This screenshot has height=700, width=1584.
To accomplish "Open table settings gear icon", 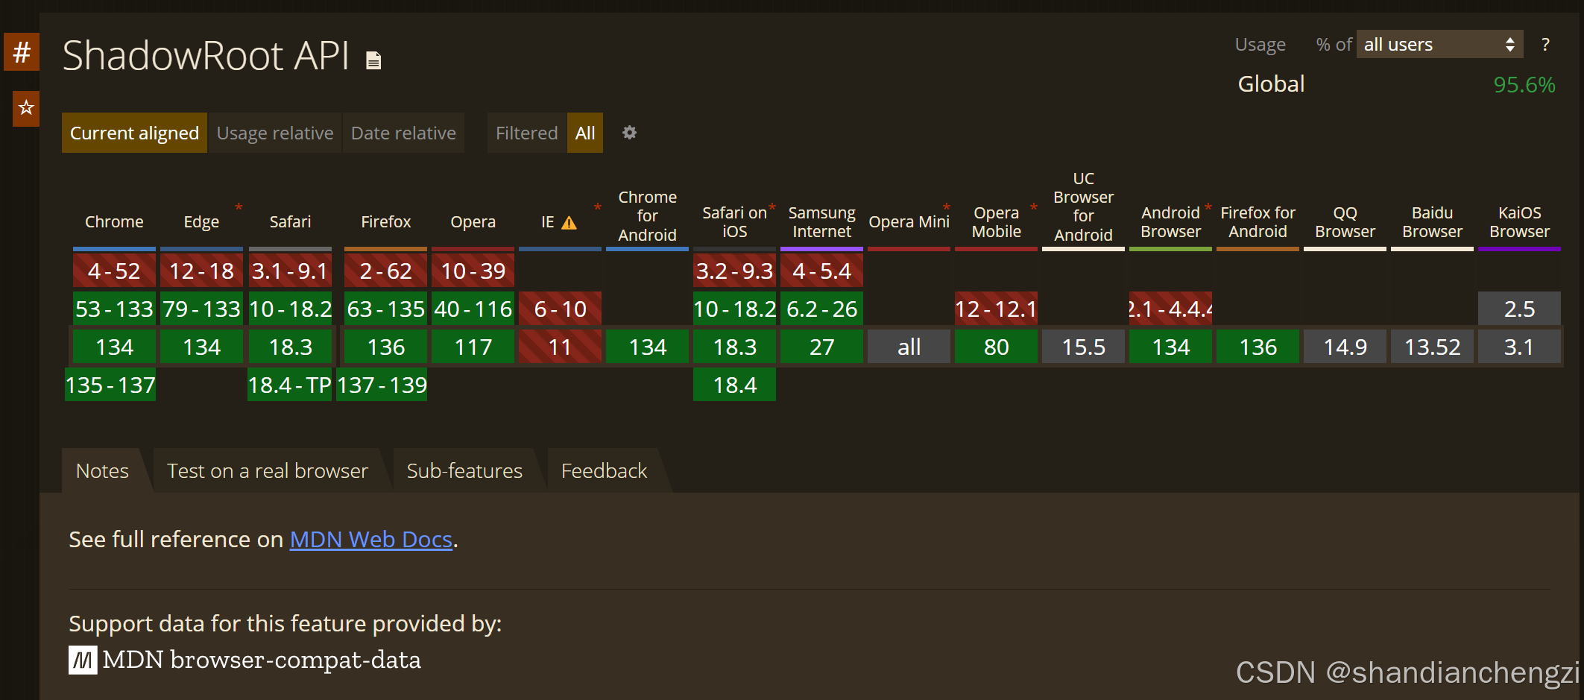I will [630, 132].
